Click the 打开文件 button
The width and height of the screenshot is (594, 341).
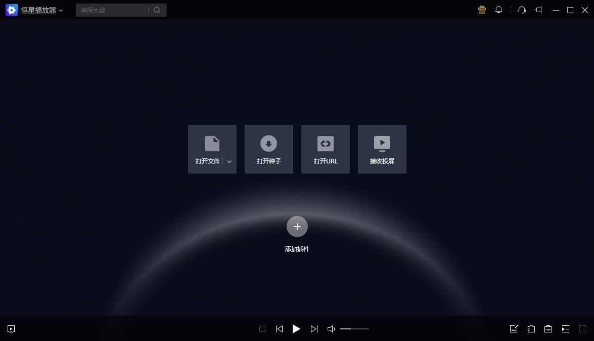pyautogui.click(x=207, y=149)
